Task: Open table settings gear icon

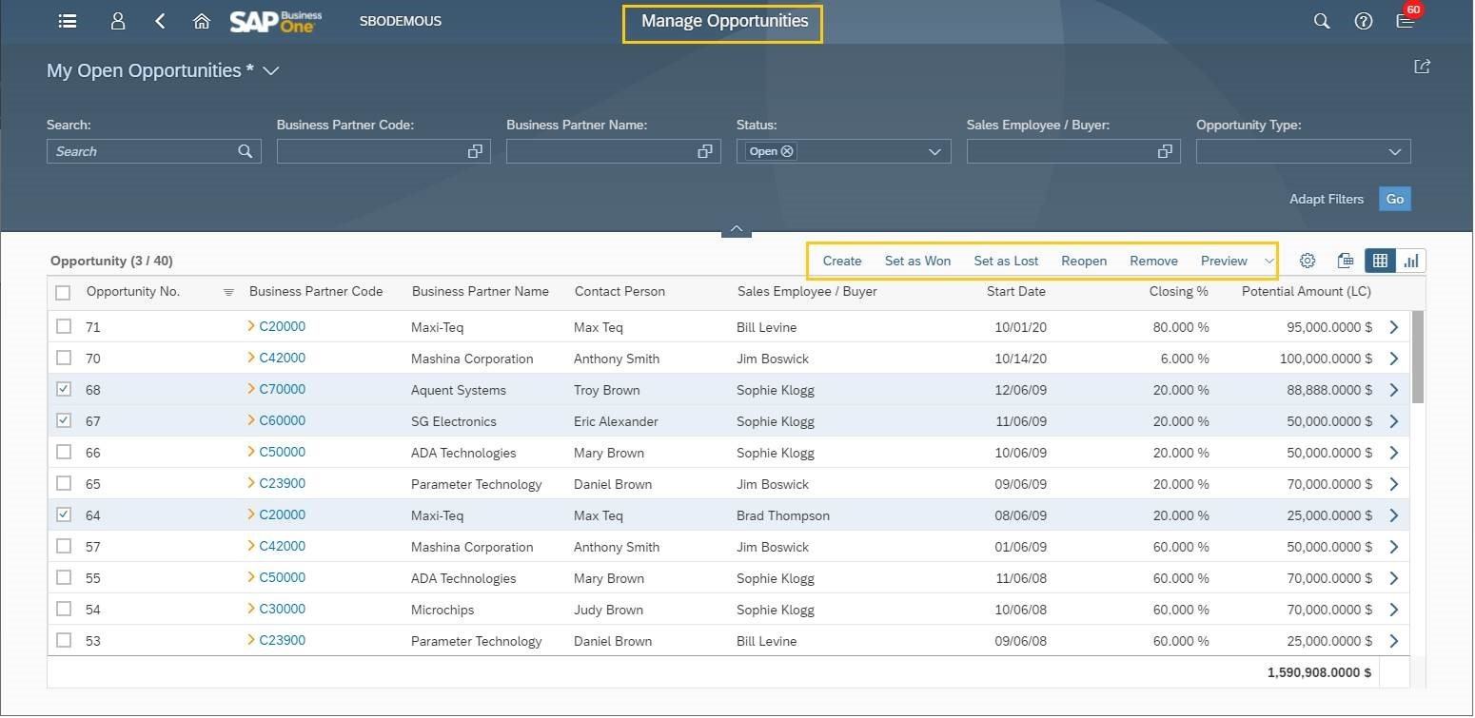Action: point(1308,261)
